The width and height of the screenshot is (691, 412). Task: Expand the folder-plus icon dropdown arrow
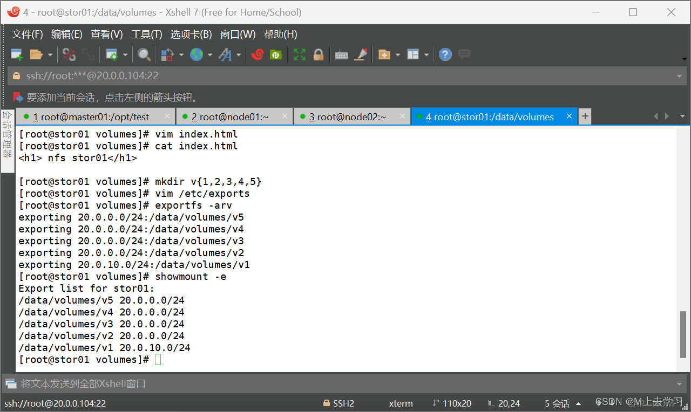click(x=398, y=55)
